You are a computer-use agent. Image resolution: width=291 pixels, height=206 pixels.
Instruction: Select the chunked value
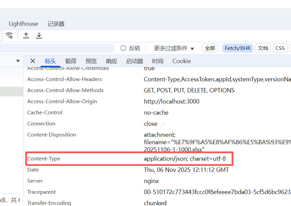[155, 203]
